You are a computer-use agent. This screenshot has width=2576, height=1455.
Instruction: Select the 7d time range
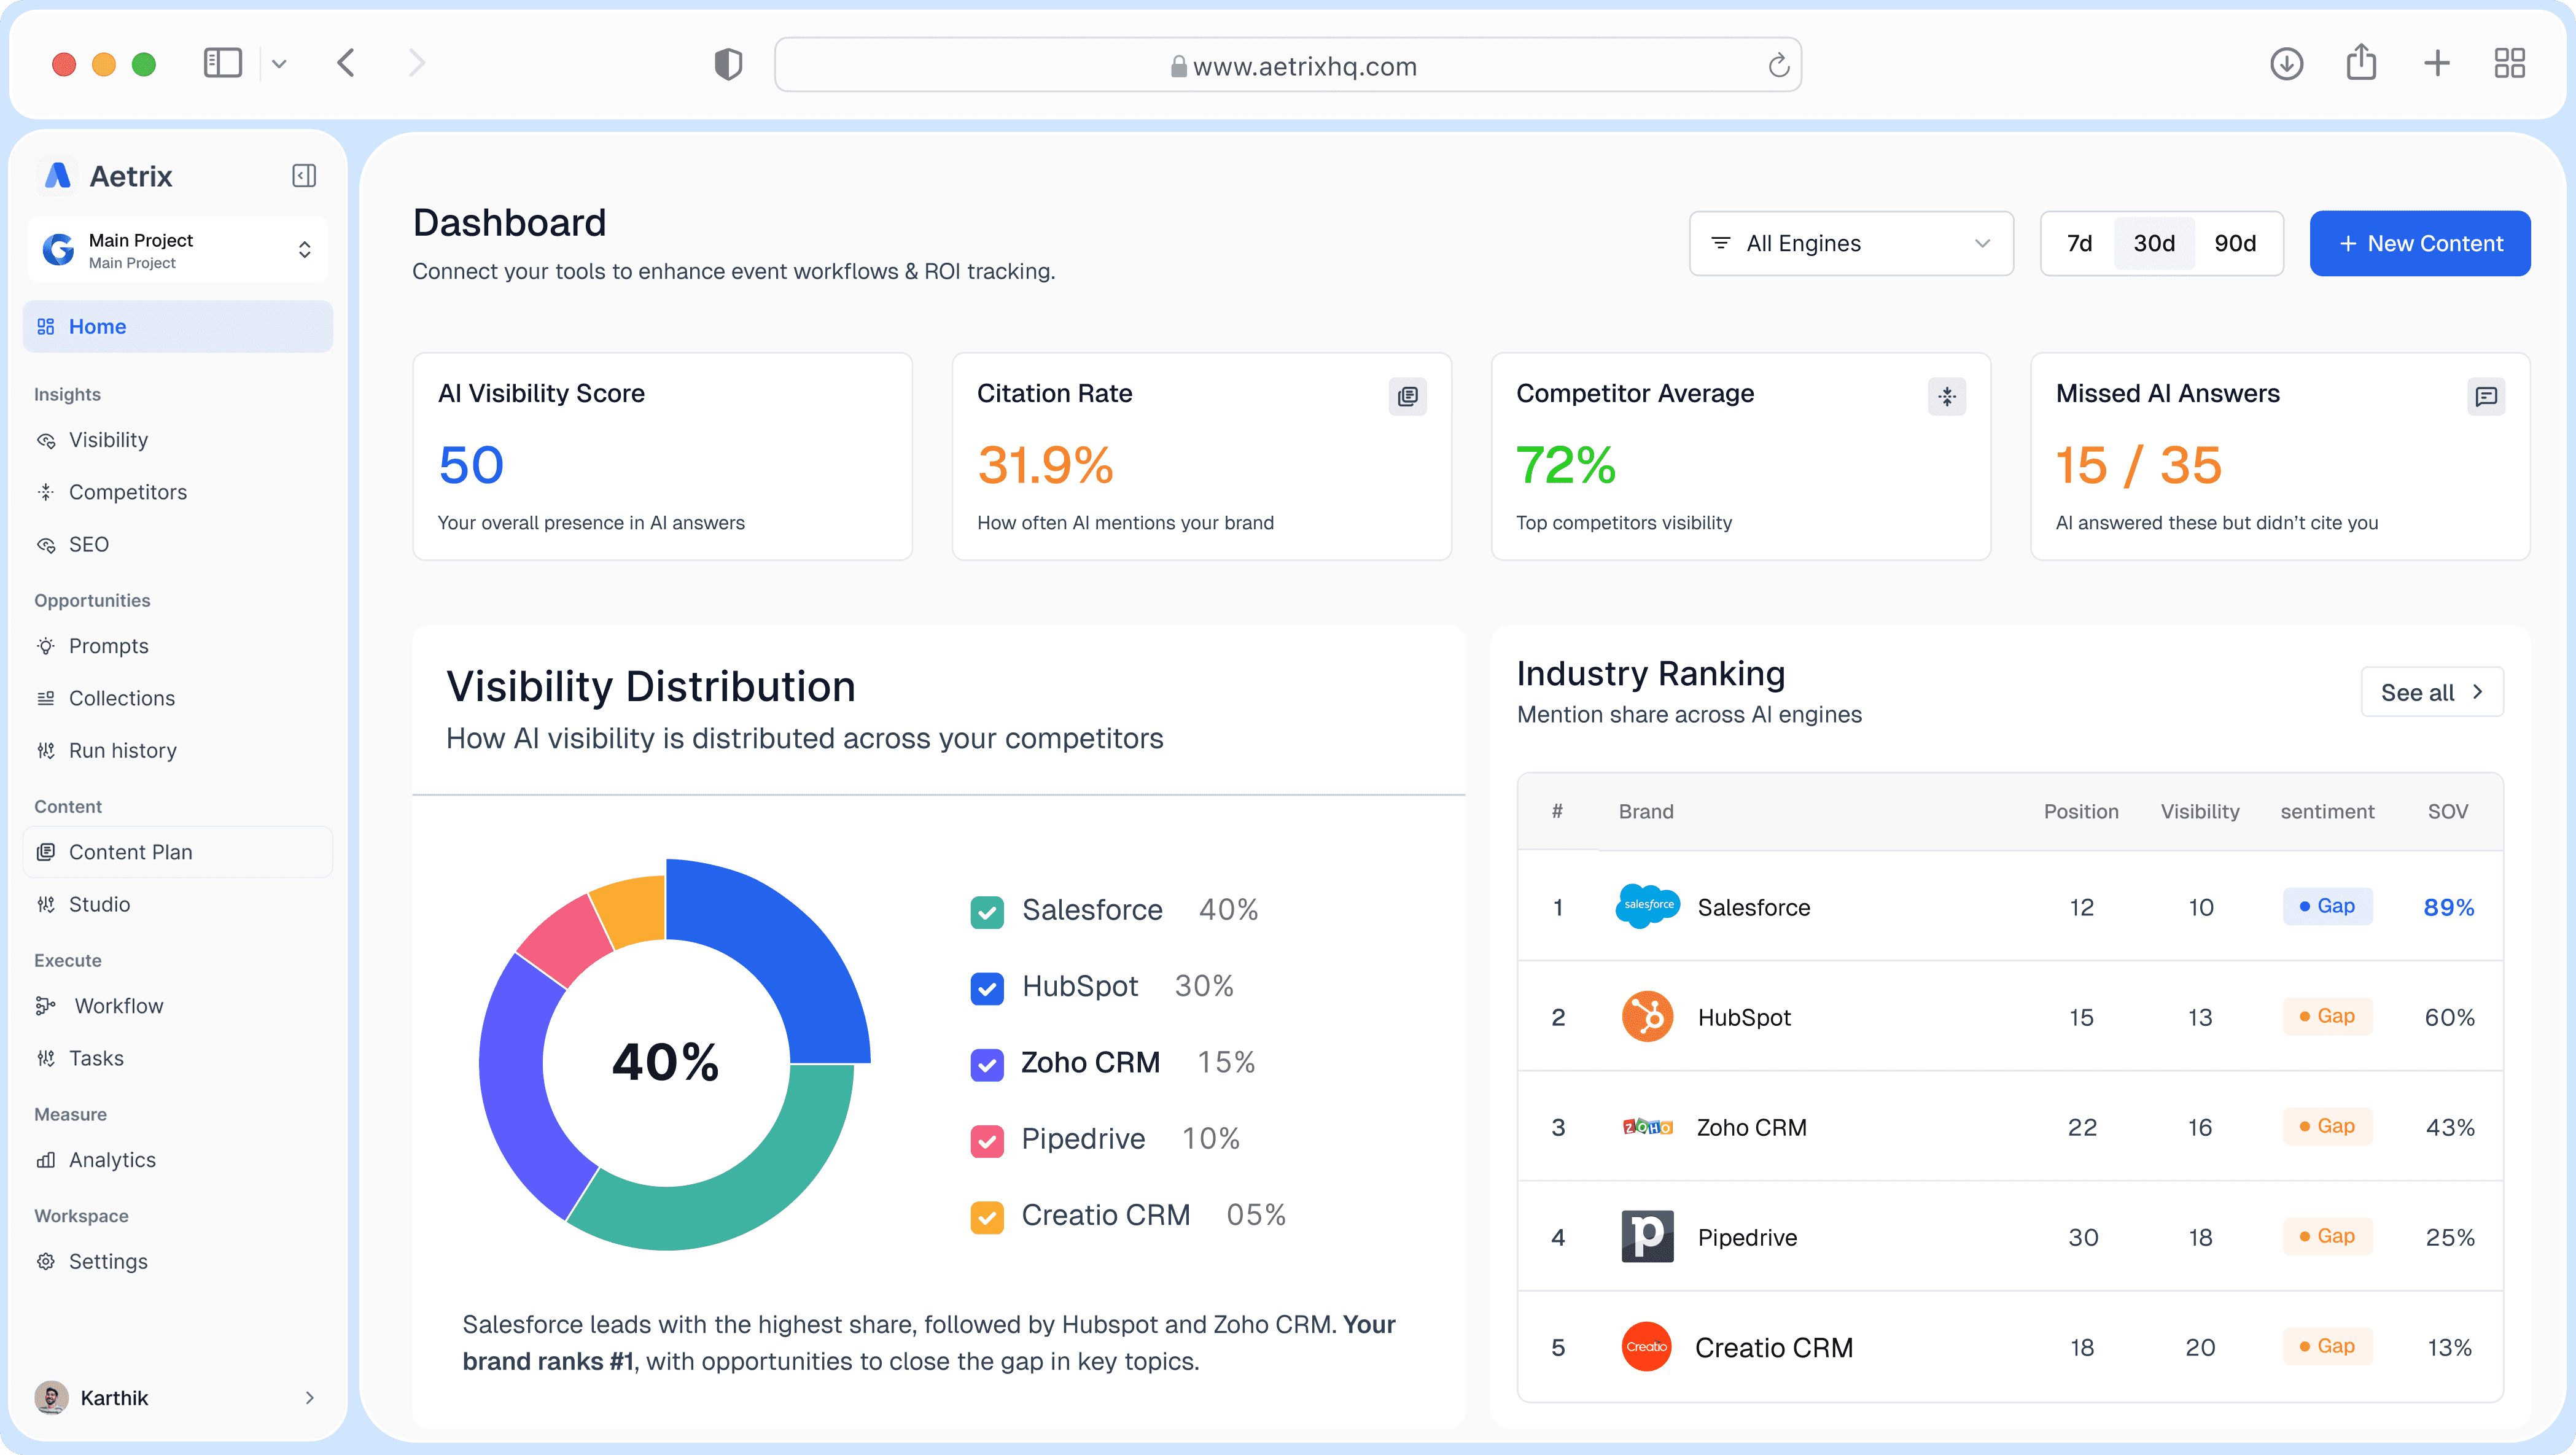pos(2079,243)
